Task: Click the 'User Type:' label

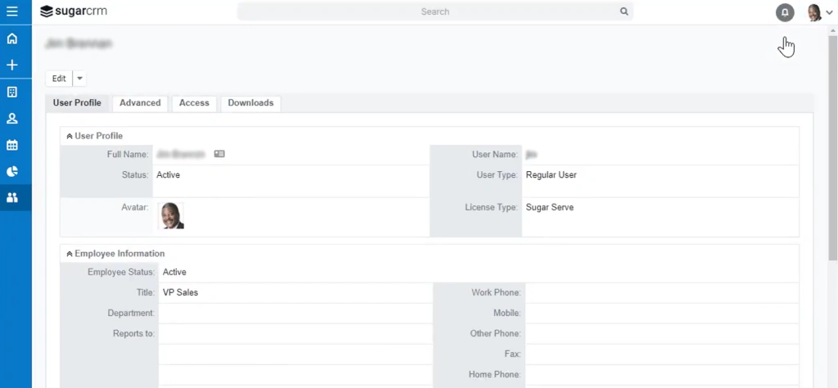Action: tap(497, 174)
